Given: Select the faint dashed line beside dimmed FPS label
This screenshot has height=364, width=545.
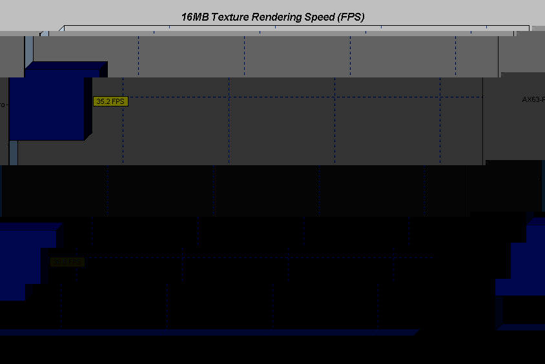Looking at the screenshot, I should click(x=258, y=257).
